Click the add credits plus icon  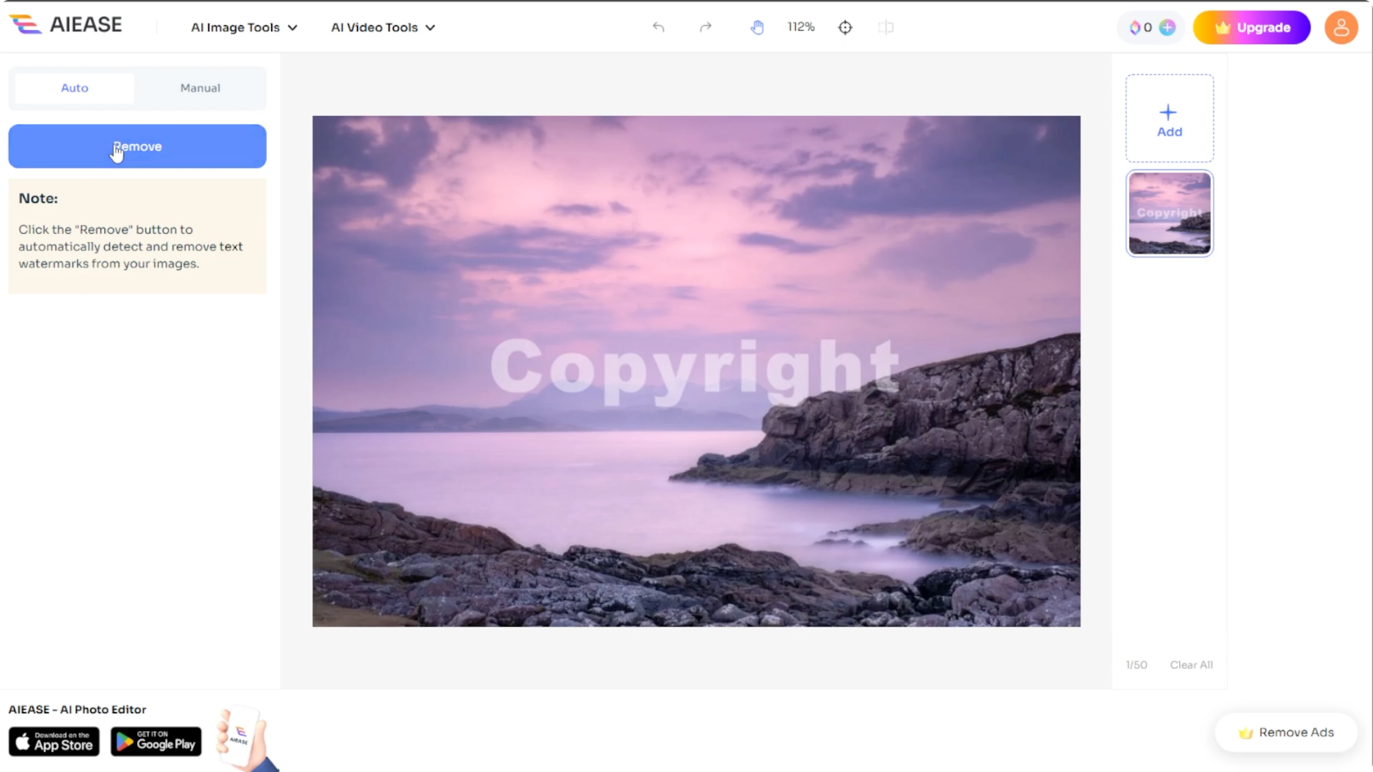1167,27
